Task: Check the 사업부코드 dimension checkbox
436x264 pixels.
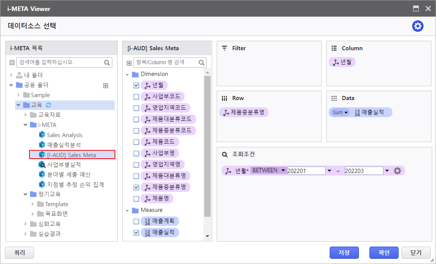Action: coord(136,97)
